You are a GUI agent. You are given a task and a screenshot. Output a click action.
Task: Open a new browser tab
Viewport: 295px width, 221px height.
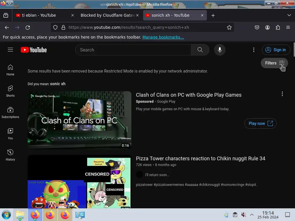213,16
